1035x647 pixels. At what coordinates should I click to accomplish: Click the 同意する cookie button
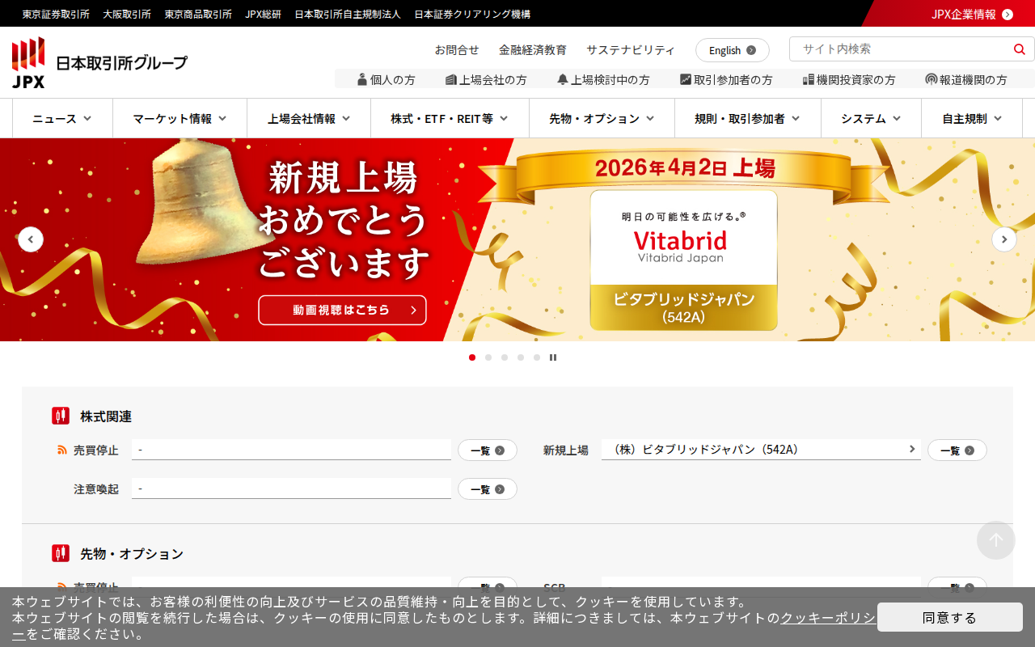point(950,617)
